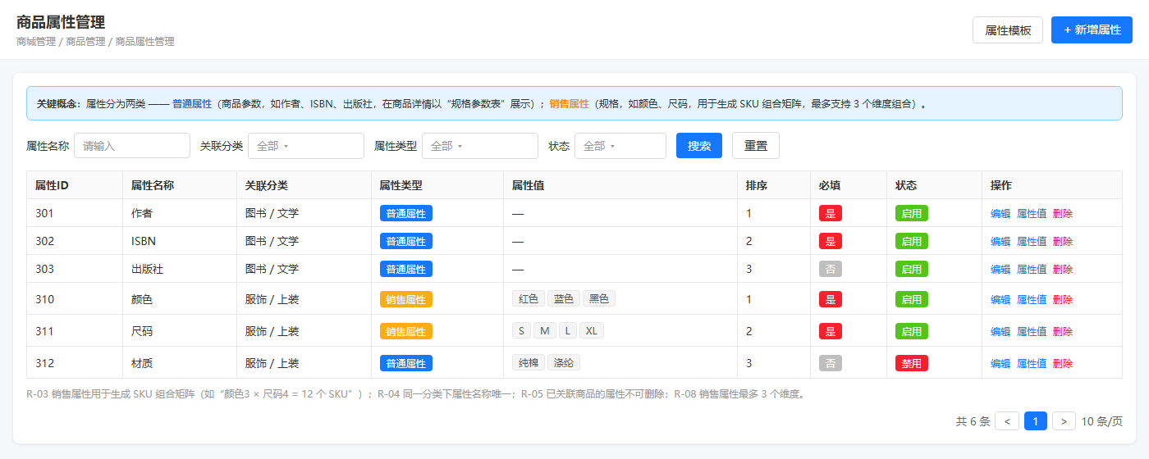Open the 状态 filter dropdown
Screen dimensions: 1149x459
pos(620,146)
